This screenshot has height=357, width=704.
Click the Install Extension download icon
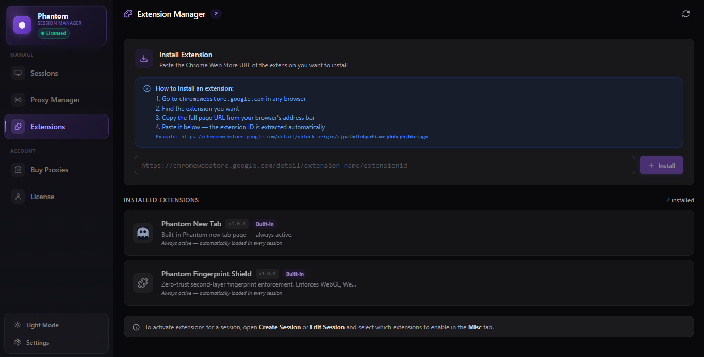tap(144, 59)
